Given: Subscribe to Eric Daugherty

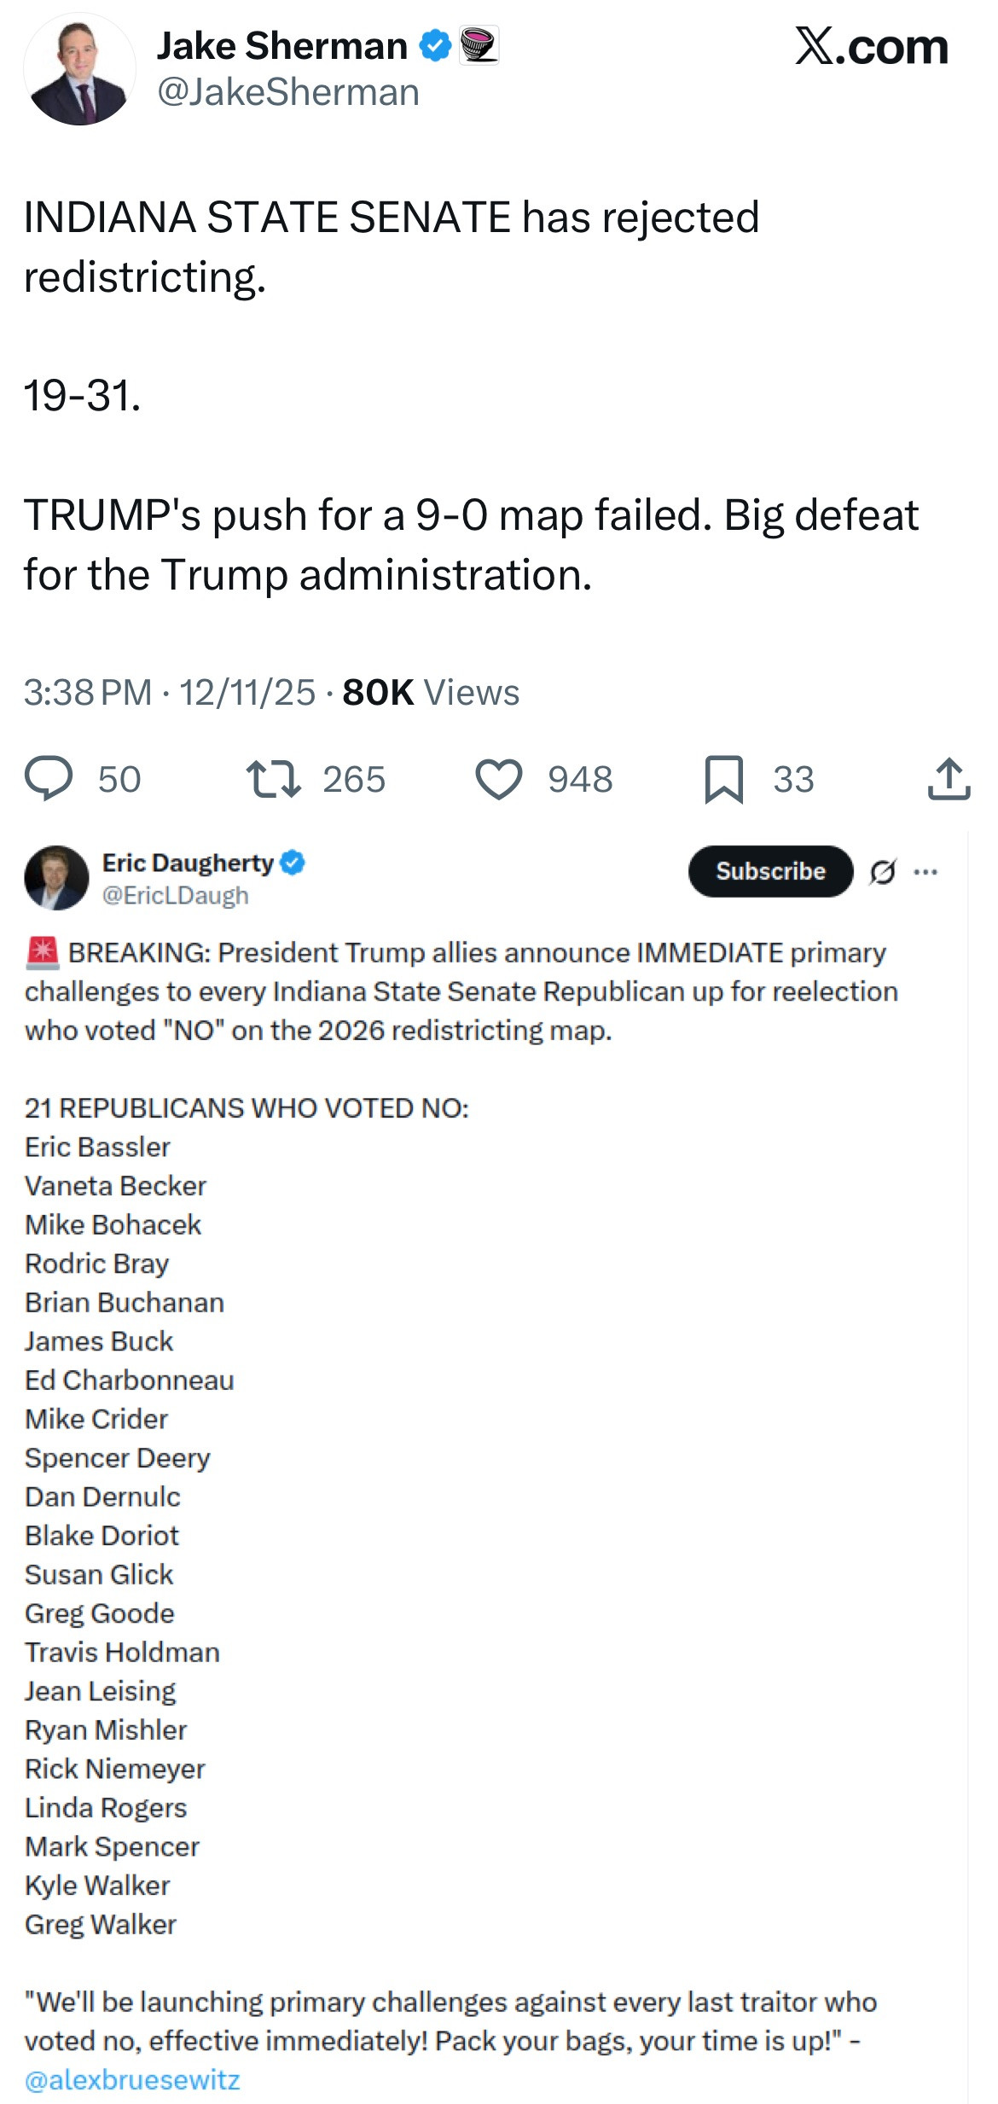Looking at the screenshot, I should pyautogui.click(x=770, y=871).
